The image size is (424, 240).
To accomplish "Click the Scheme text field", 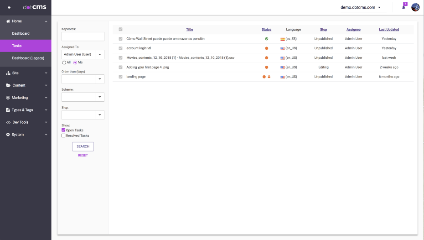I will pyautogui.click(x=78, y=97).
